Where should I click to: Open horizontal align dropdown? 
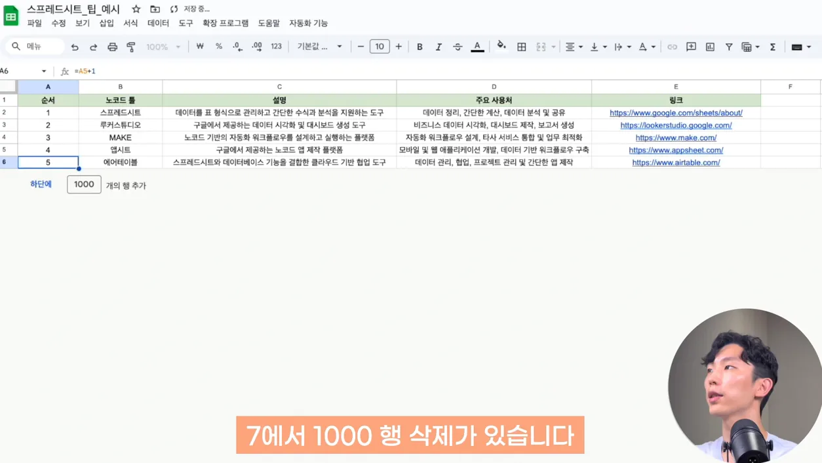574,47
